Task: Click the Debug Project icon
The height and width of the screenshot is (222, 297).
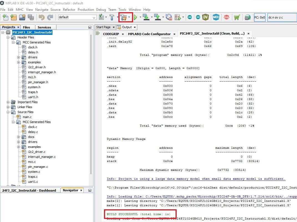Action: 178,17
